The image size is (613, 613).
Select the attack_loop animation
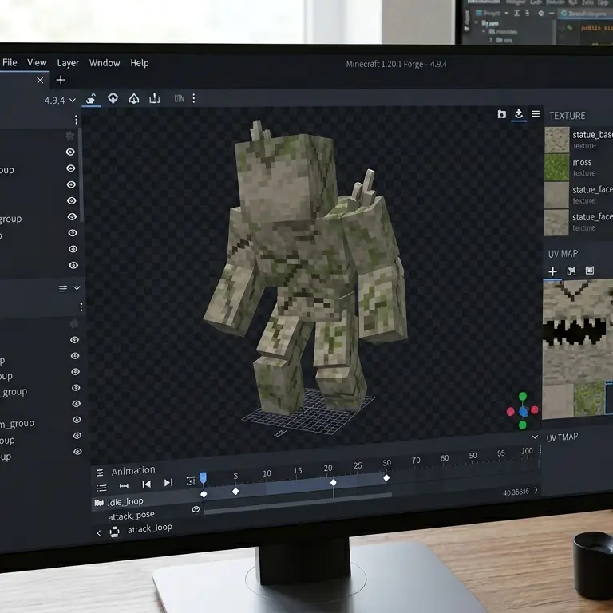click(x=150, y=528)
